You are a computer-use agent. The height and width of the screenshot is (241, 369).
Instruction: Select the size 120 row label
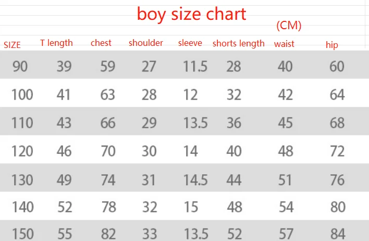[x=22, y=151]
